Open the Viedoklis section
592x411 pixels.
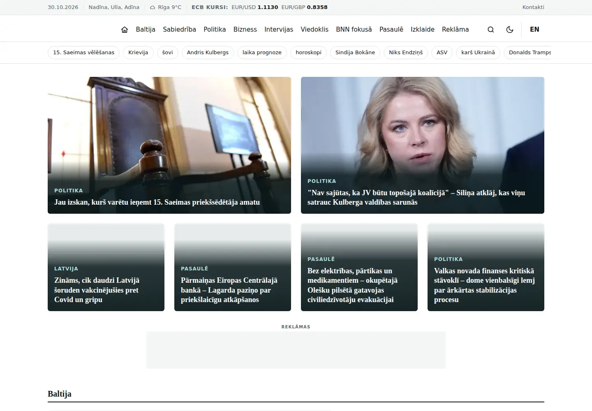(314, 30)
